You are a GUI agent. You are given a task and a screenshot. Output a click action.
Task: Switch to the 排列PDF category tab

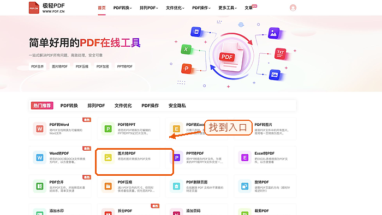(96, 106)
